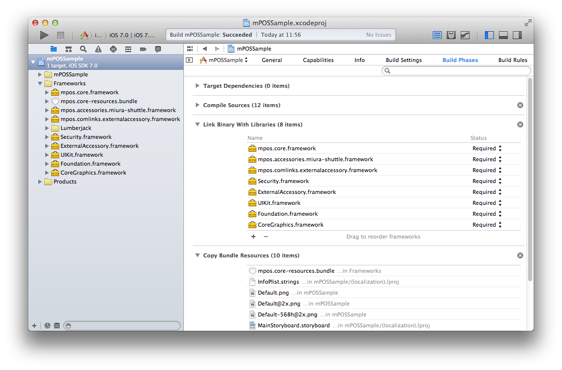Open the mPOSSample target selector
Viewport: 562px width, 370px height.
coord(224,60)
